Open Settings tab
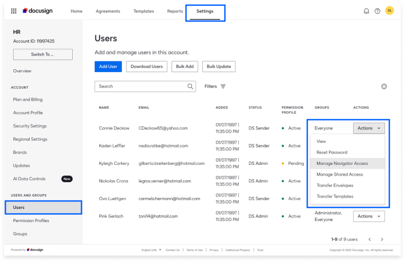Image resolution: width=405 pixels, height=262 pixels. tap(205, 11)
